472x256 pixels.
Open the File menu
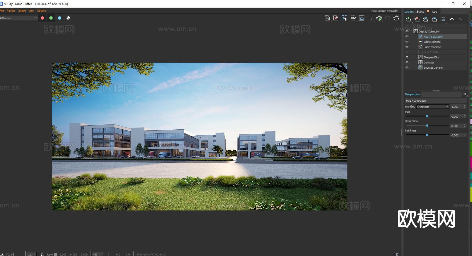(x=2, y=11)
